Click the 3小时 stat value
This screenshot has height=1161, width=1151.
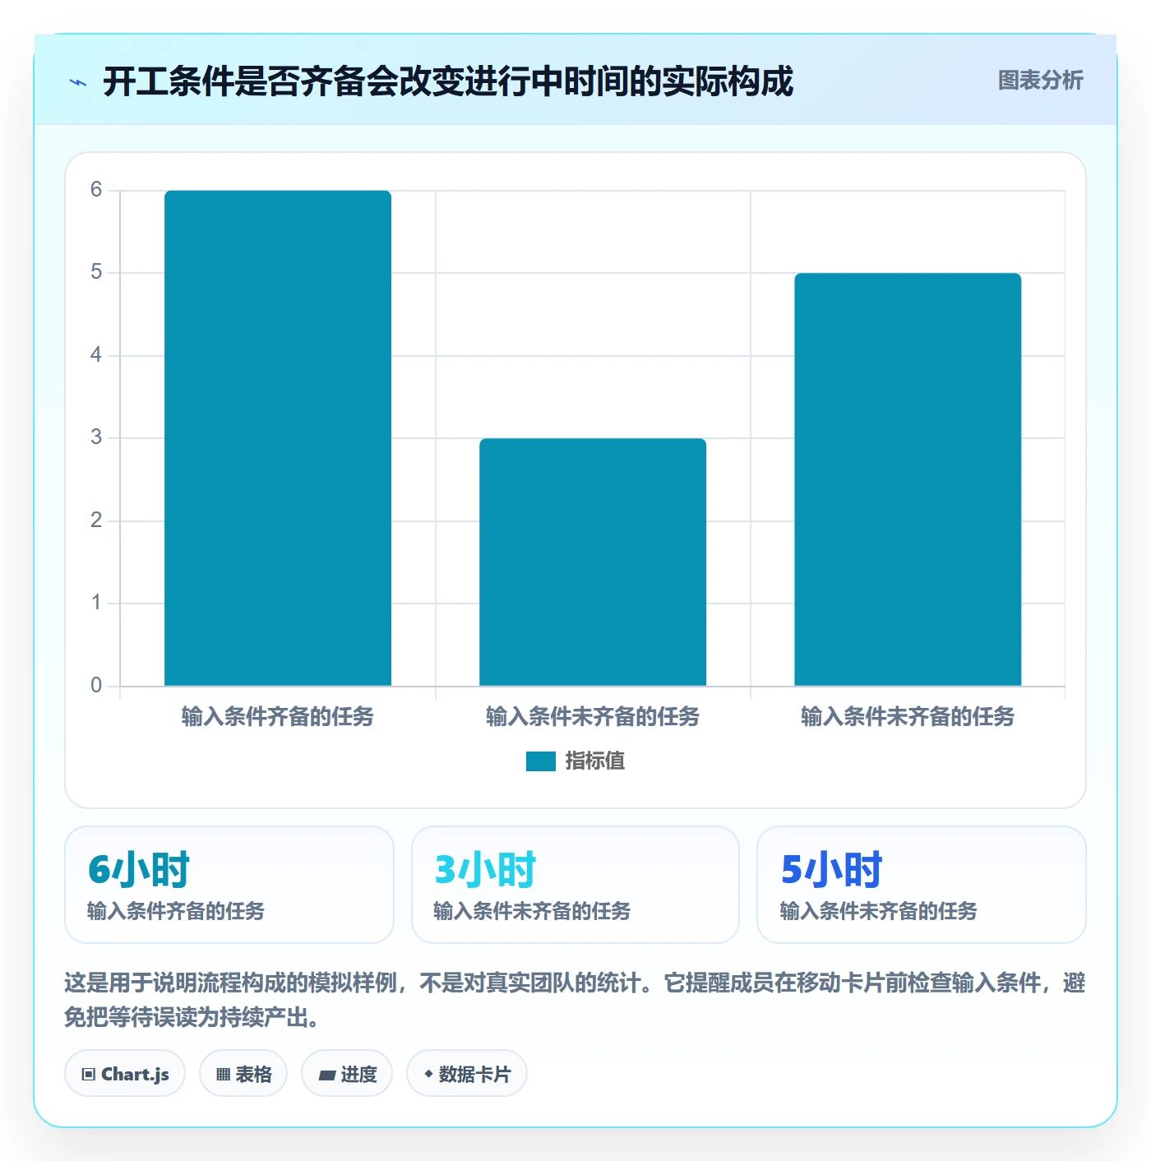click(x=485, y=869)
